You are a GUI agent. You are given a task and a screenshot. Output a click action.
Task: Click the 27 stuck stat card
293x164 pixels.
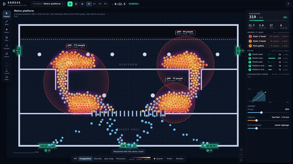coord(273,26)
